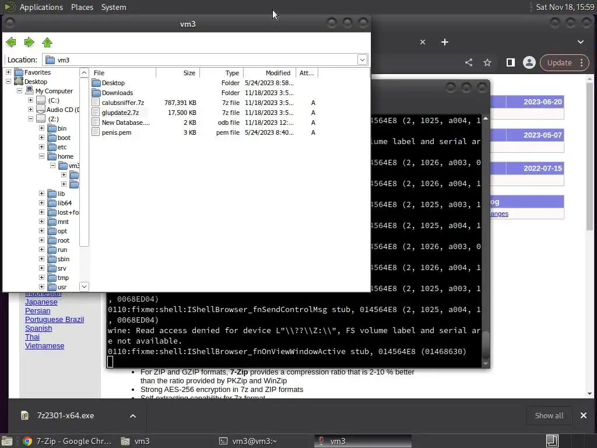Image resolution: width=597 pixels, height=448 pixels.
Task: Sort by the Type column header
Action: click(222, 73)
